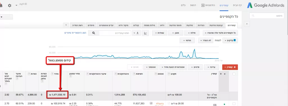Tick the checkbox of the first campaign row
Image resolution: width=288 pixels, height=106 pixels.
pos(234,104)
